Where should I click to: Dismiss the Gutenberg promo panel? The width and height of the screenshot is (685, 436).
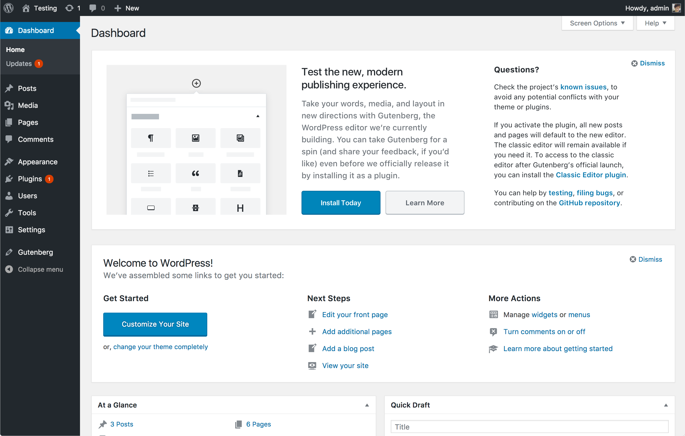tap(648, 63)
